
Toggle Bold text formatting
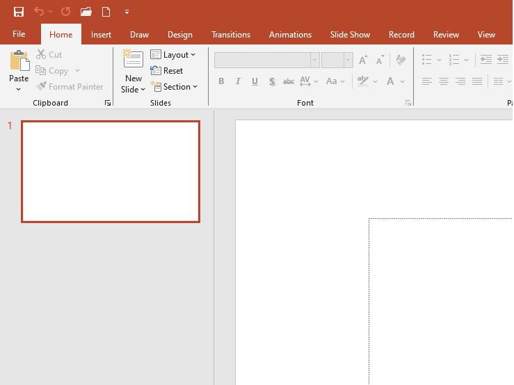click(x=221, y=81)
